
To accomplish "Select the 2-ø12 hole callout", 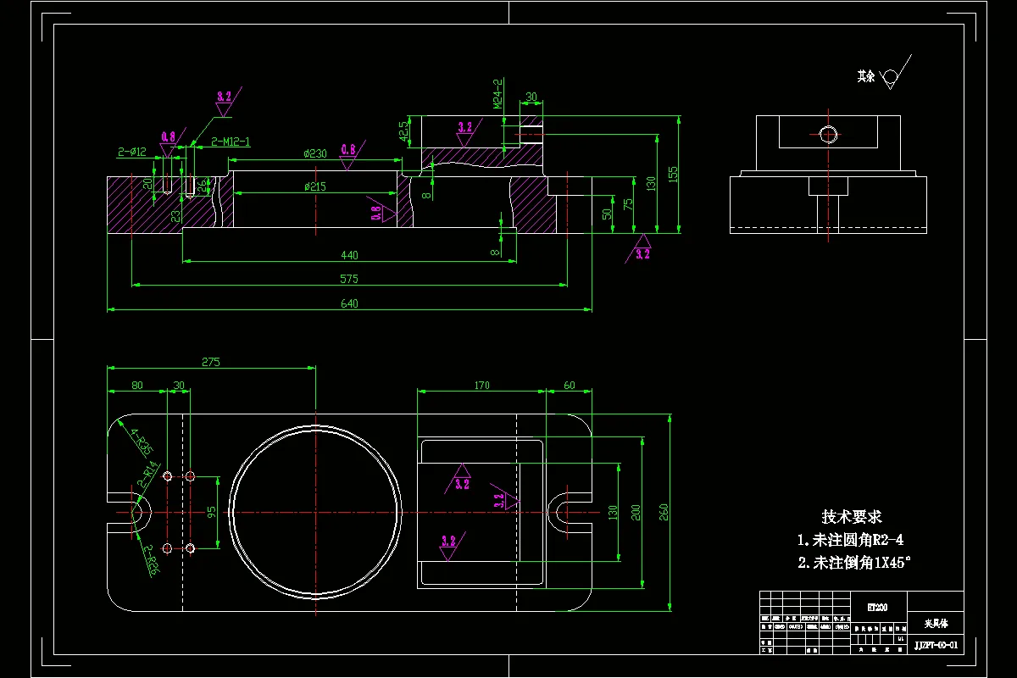I will (x=132, y=152).
